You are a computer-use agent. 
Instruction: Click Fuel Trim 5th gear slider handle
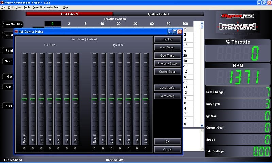[67, 99]
